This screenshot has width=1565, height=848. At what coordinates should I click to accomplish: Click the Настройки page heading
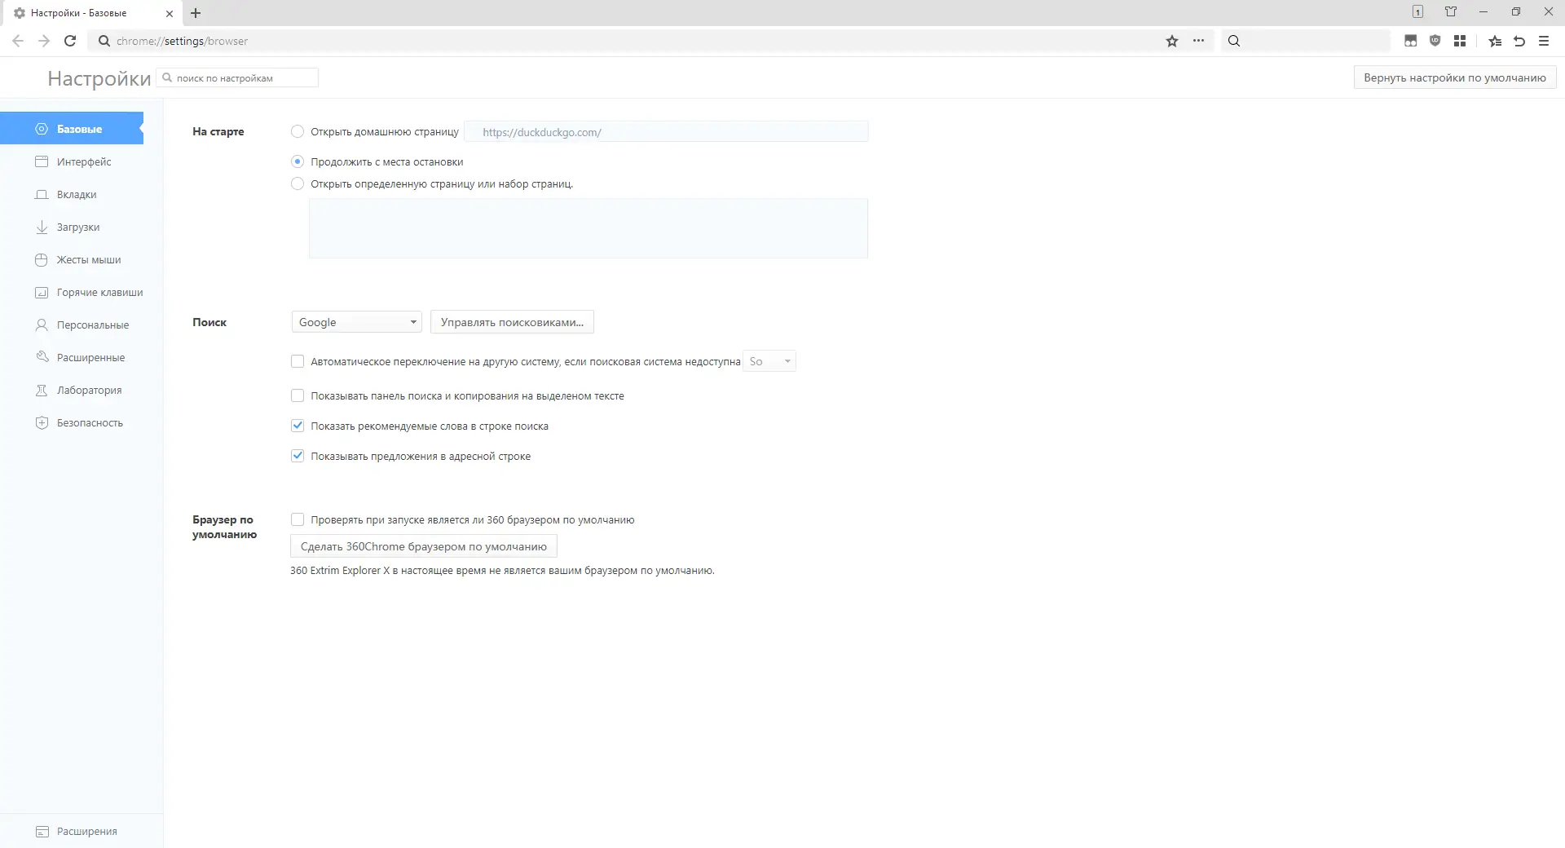click(99, 78)
